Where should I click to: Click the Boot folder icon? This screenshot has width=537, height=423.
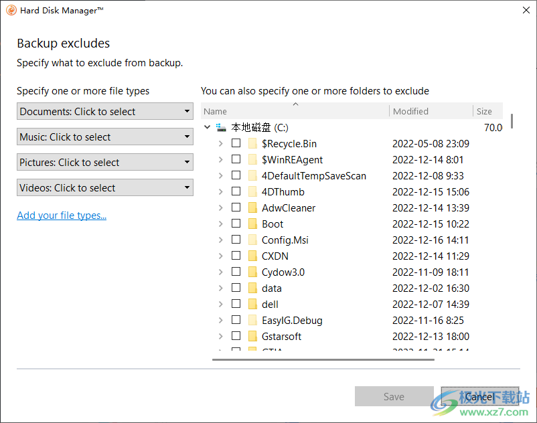pos(252,224)
